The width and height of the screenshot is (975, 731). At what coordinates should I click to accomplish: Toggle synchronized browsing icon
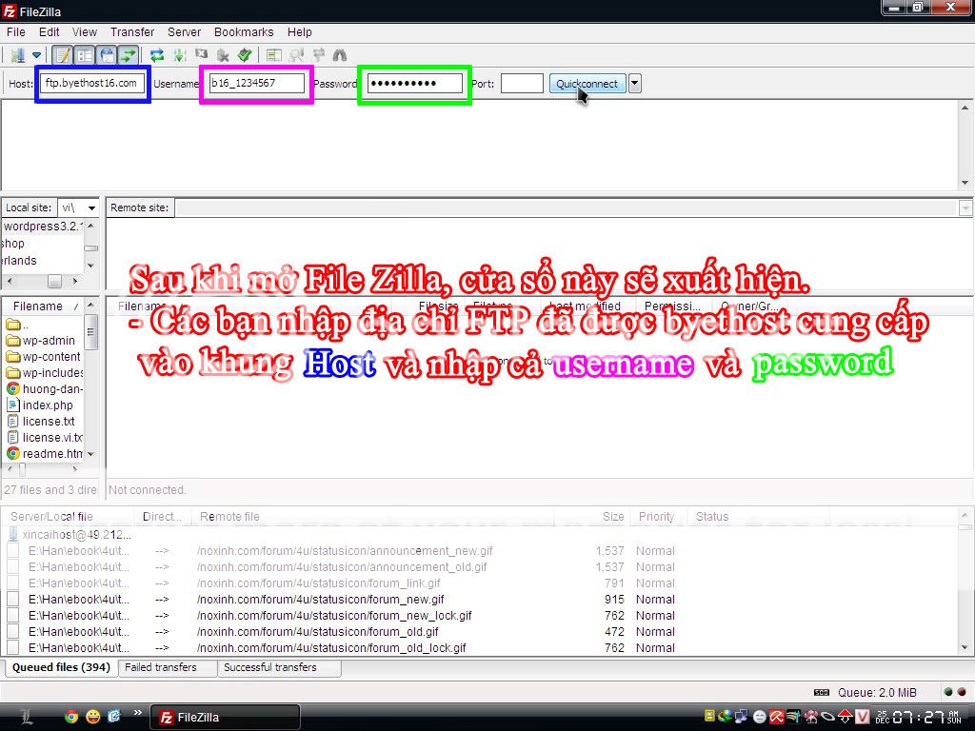[x=318, y=55]
